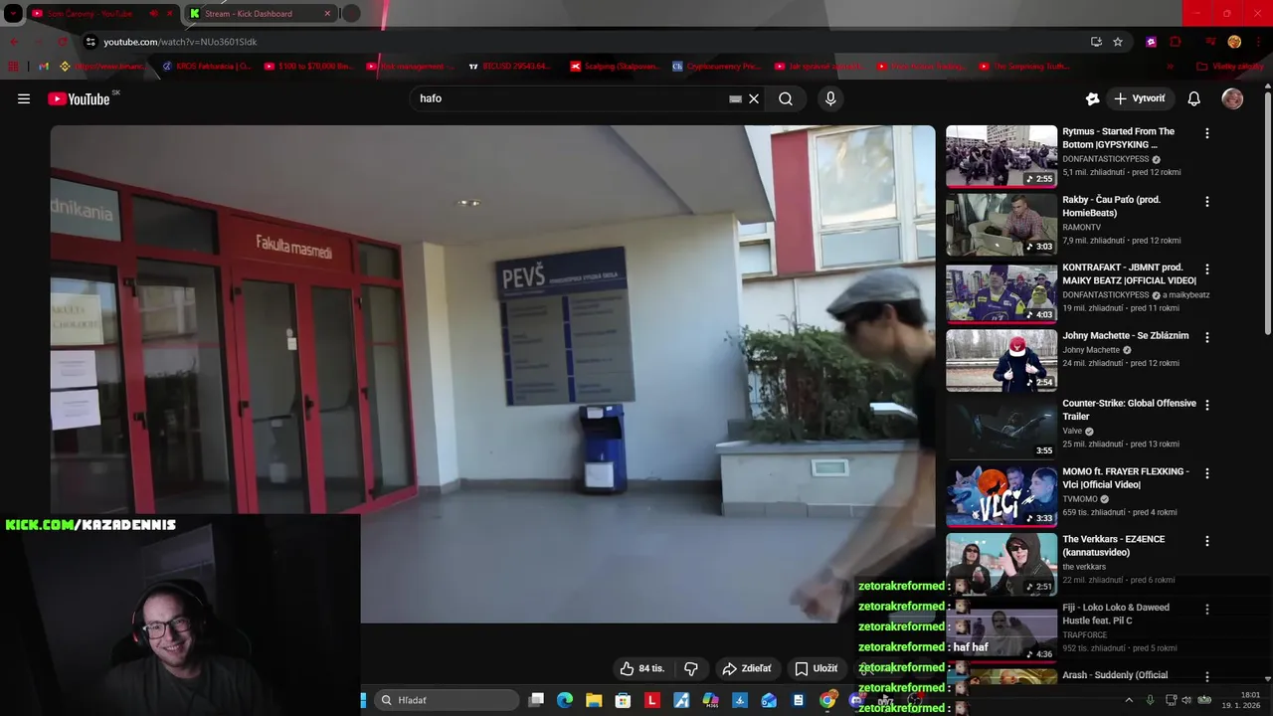Open options menu for The Verkkars video
This screenshot has width=1273, height=716.
(x=1207, y=542)
